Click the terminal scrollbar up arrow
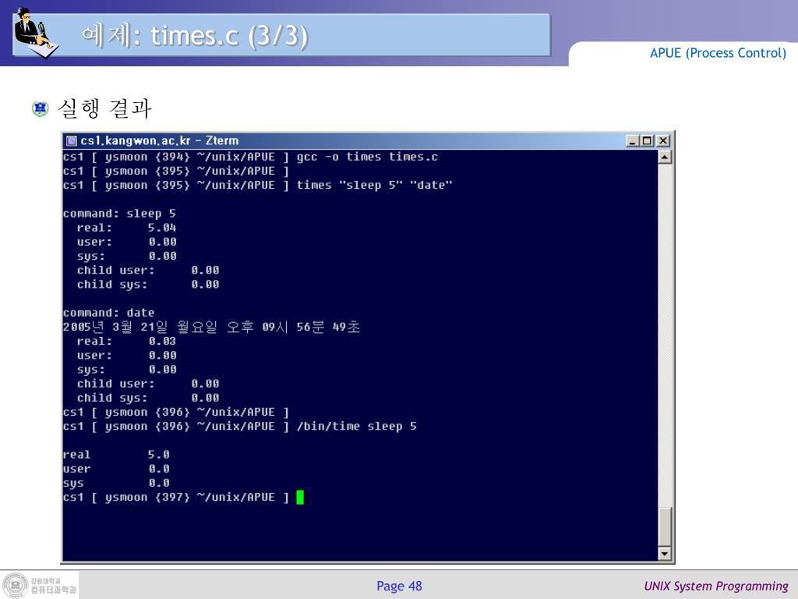Viewport: 798px width, 599px height. (665, 157)
